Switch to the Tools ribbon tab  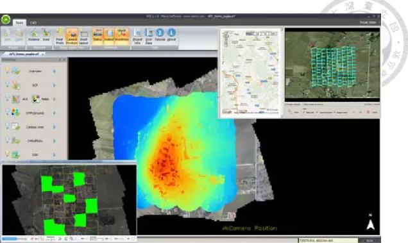pos(19,23)
